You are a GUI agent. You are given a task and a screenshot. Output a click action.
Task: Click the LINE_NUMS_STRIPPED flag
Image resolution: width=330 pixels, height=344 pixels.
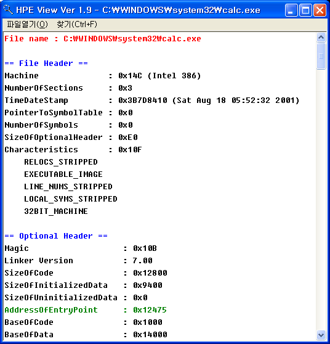click(x=68, y=186)
